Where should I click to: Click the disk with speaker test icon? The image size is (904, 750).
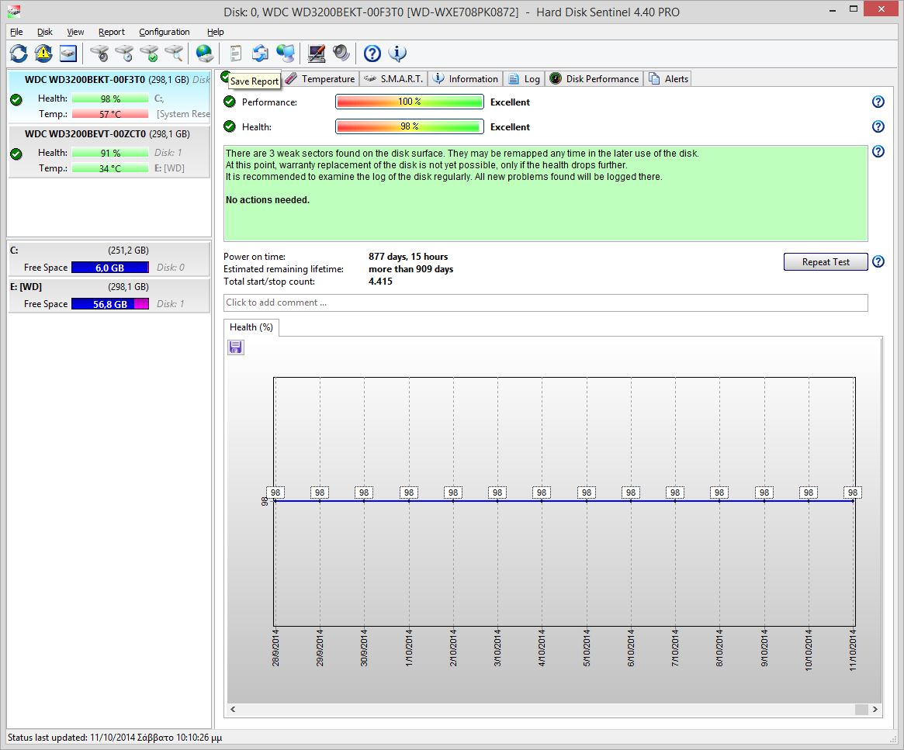(x=99, y=54)
